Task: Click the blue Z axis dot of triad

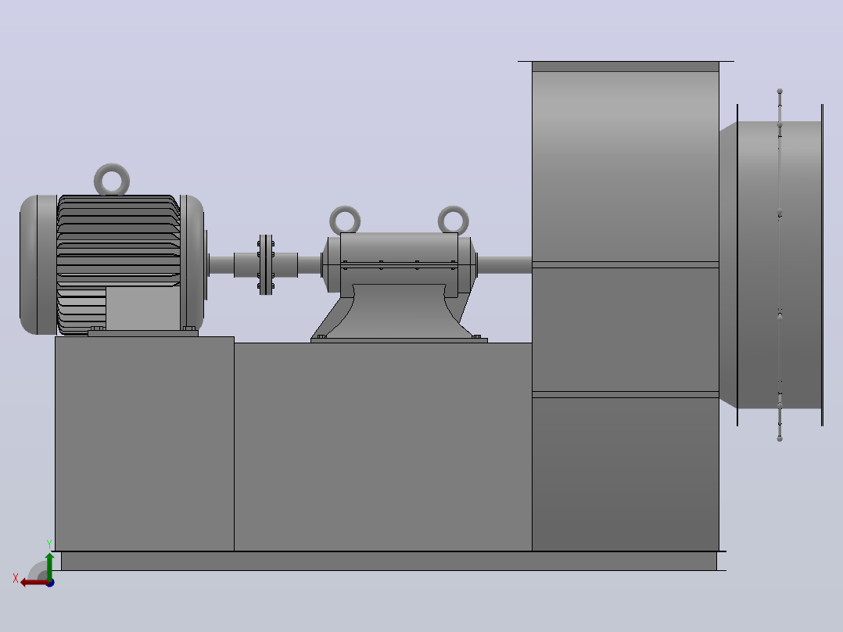Action: 51,584
